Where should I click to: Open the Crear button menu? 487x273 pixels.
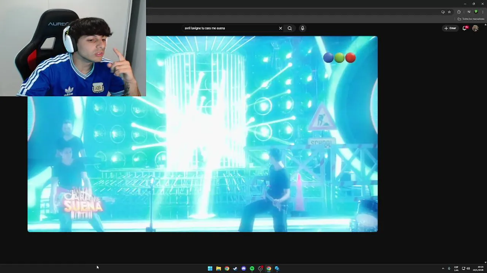(450, 28)
